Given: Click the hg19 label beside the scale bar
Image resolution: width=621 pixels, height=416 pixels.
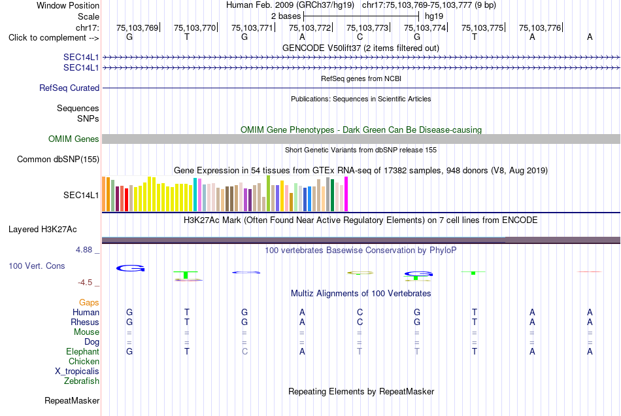Looking at the screenshot, I should pos(434,16).
